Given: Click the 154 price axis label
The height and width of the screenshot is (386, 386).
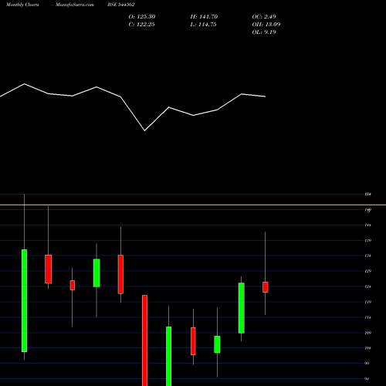Looking at the screenshot, I should [x=367, y=195].
